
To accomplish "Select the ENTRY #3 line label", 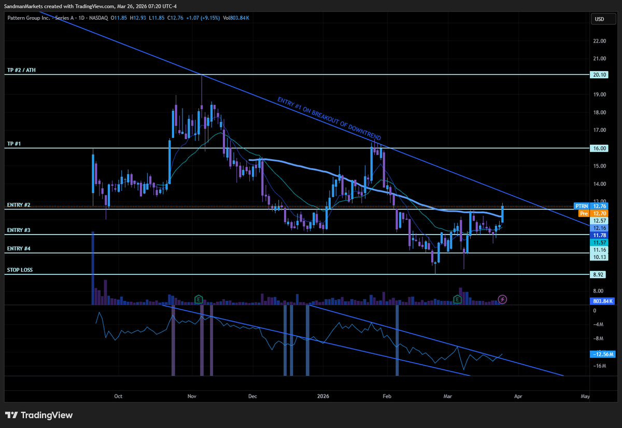I will point(19,230).
